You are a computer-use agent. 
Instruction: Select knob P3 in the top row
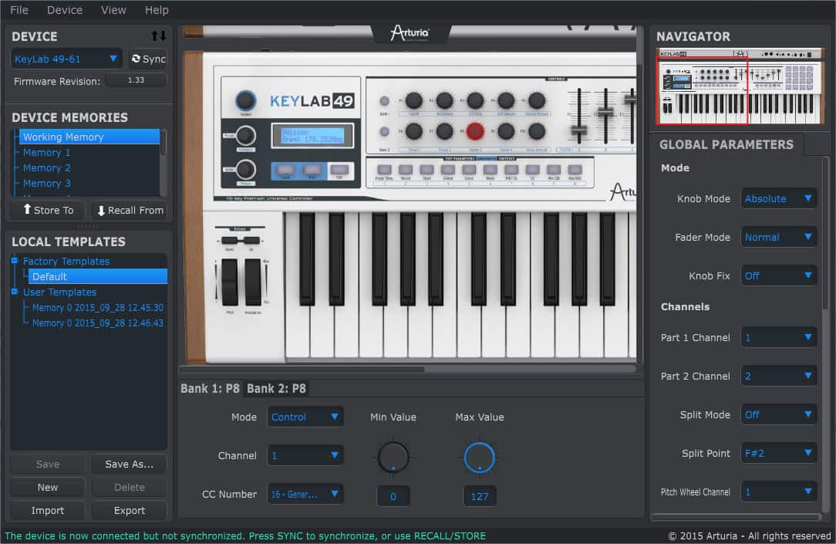pos(475,100)
